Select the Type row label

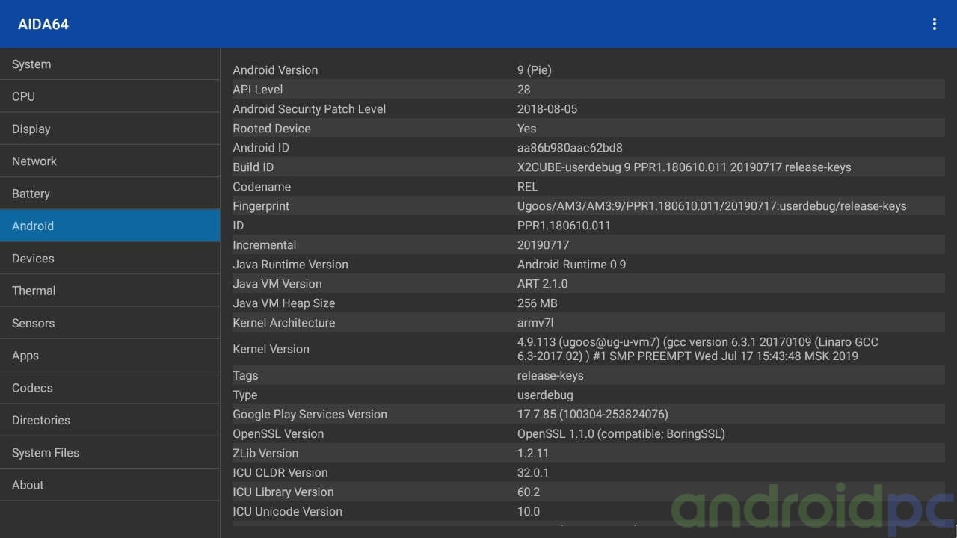[x=245, y=395]
